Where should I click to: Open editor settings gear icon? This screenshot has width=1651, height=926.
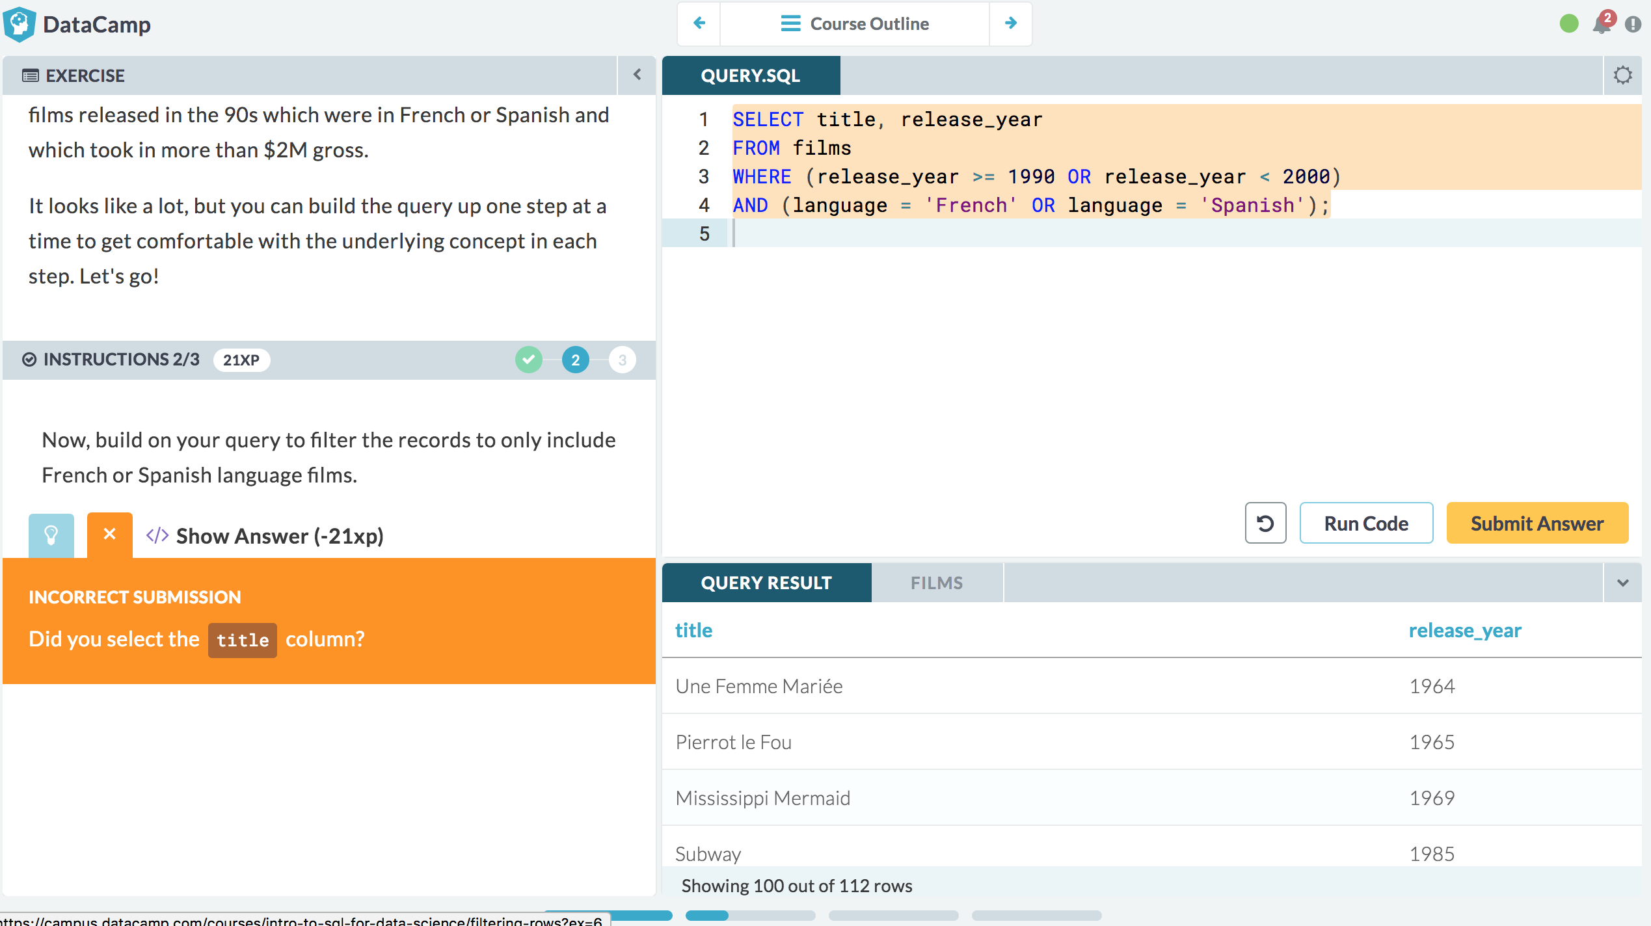coord(1622,75)
